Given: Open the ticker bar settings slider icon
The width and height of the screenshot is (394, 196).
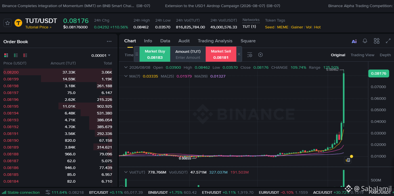Looking at the screenshot, I should point(48,192).
